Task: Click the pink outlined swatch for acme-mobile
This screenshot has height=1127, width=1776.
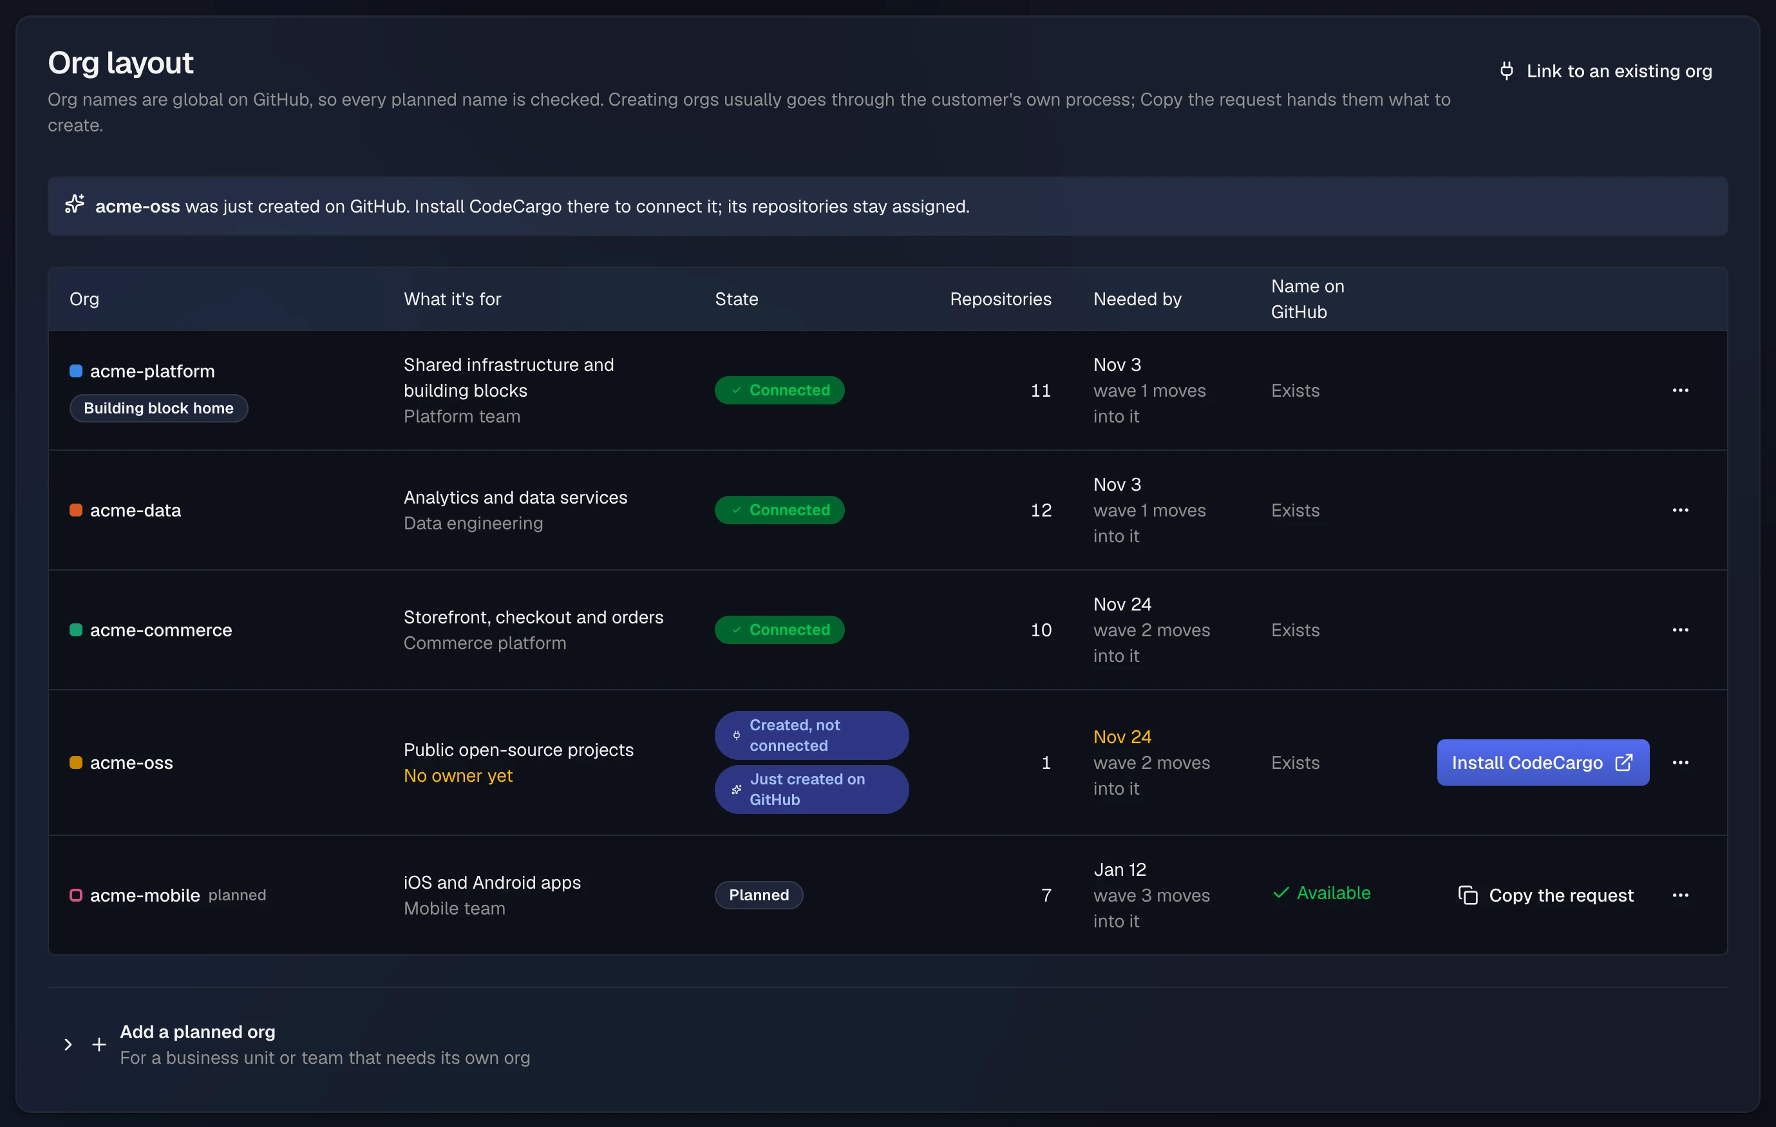Action: pos(75,895)
